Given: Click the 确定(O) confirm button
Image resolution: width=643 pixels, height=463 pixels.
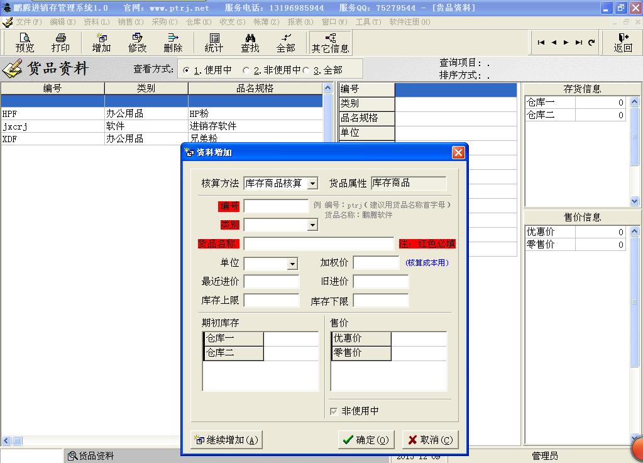Looking at the screenshot, I should coord(366,440).
